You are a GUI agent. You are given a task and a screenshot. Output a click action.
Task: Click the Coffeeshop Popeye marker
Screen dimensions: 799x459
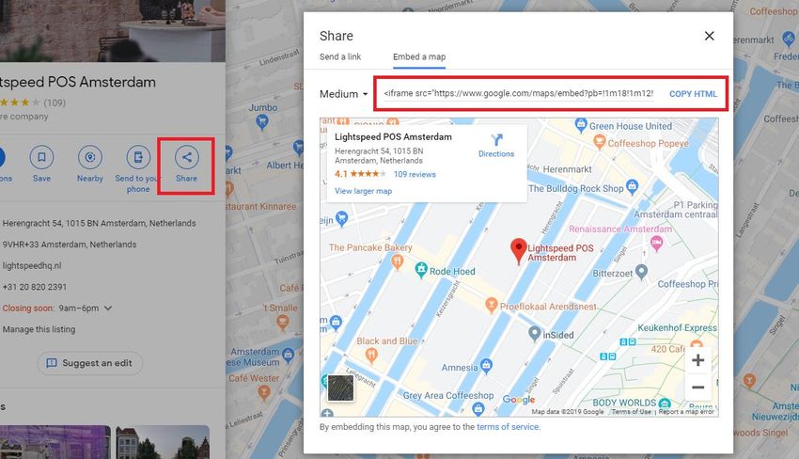click(x=600, y=141)
